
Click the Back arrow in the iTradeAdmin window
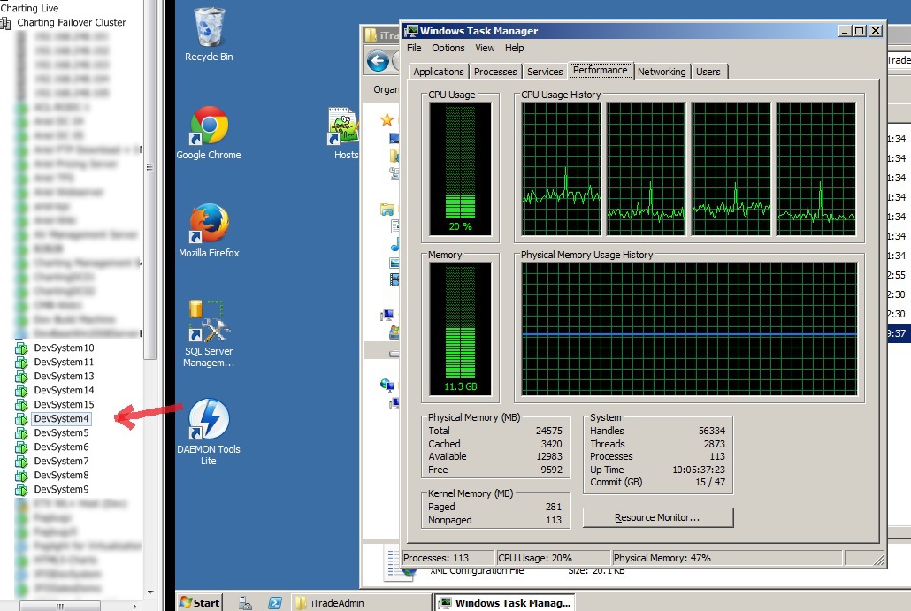point(378,60)
